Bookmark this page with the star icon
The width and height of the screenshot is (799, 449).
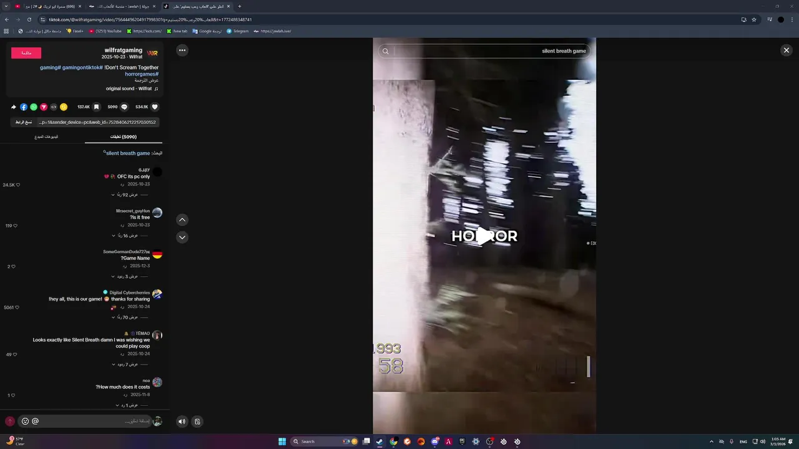754,19
